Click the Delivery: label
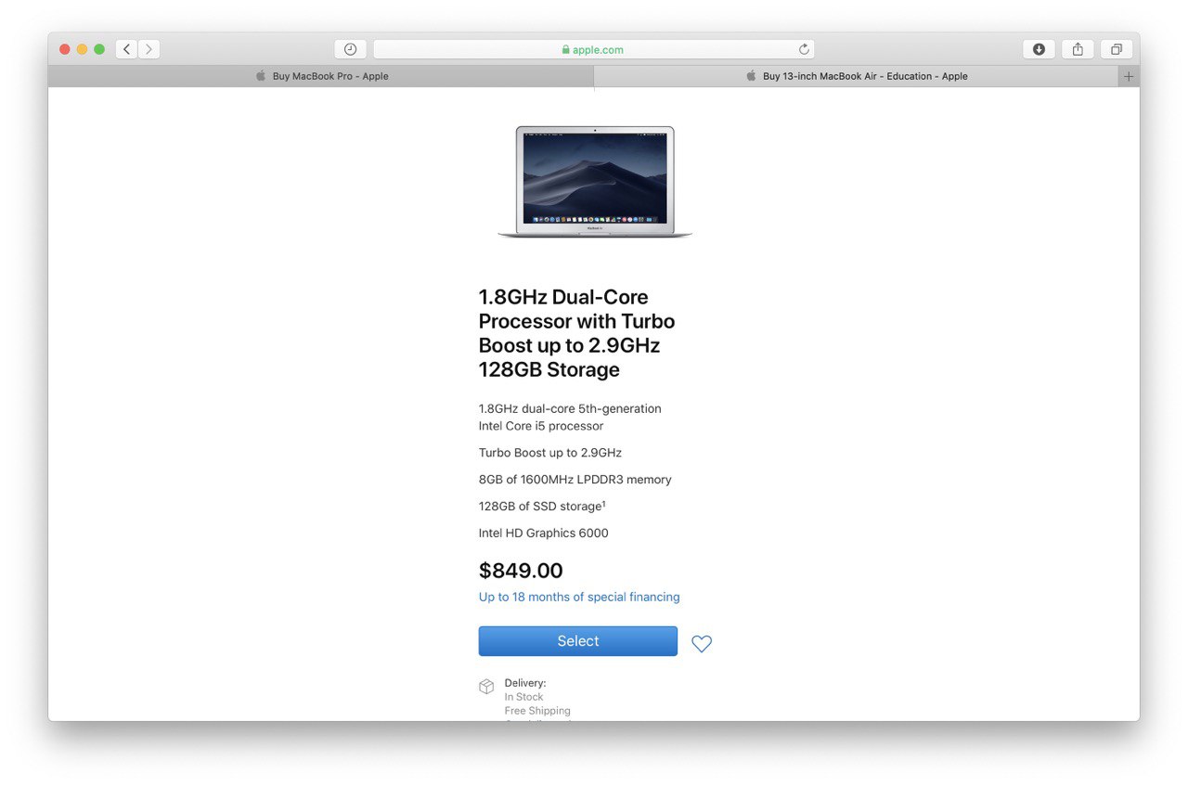Image resolution: width=1188 pixels, height=785 pixels. 525,683
